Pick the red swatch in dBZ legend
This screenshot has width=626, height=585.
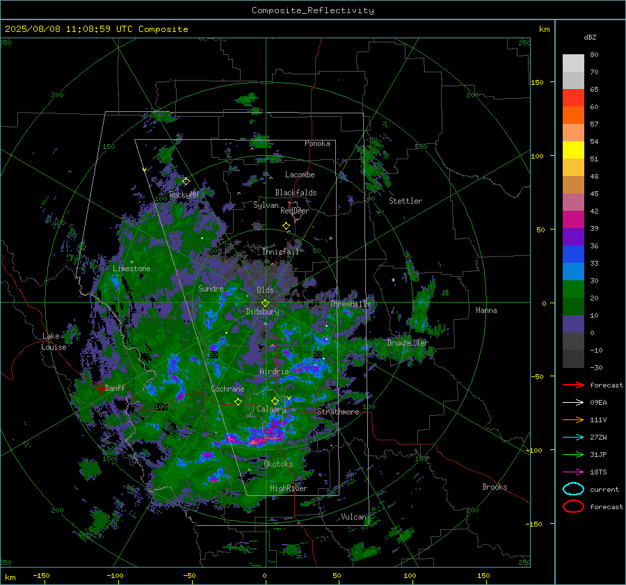(x=573, y=98)
